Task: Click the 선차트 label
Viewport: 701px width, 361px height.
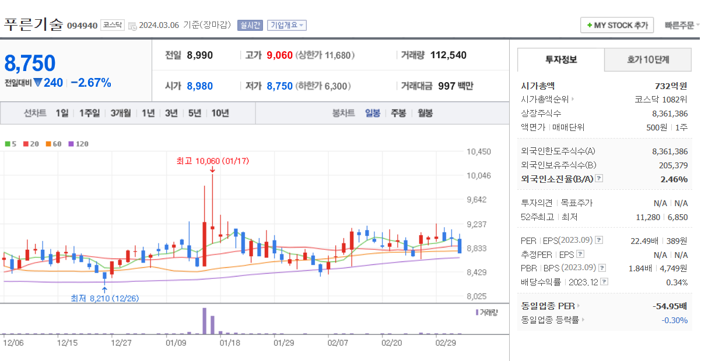Action: coord(35,113)
